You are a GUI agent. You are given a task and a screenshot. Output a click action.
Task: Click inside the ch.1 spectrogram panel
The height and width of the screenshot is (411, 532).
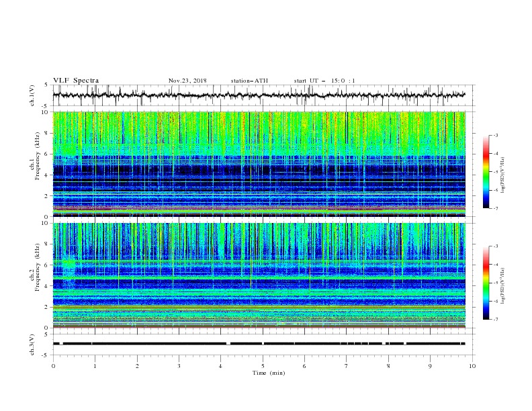point(259,164)
